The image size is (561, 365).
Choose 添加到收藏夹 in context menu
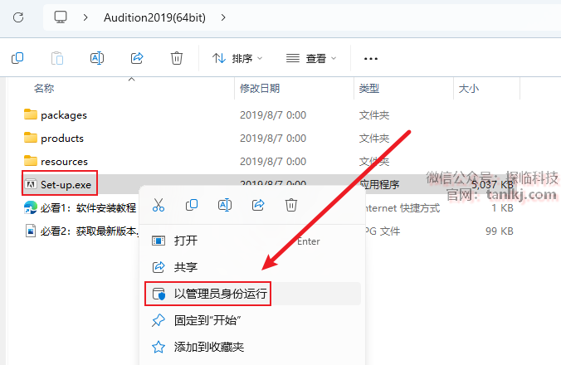point(252,347)
